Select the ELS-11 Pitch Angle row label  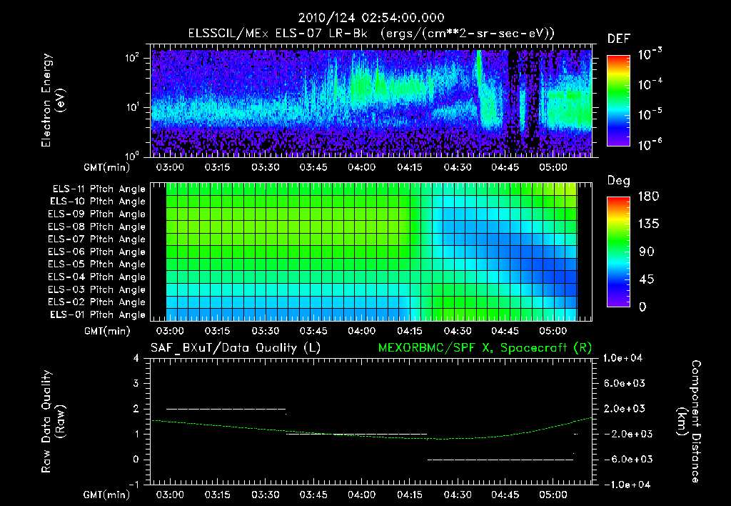(99, 189)
